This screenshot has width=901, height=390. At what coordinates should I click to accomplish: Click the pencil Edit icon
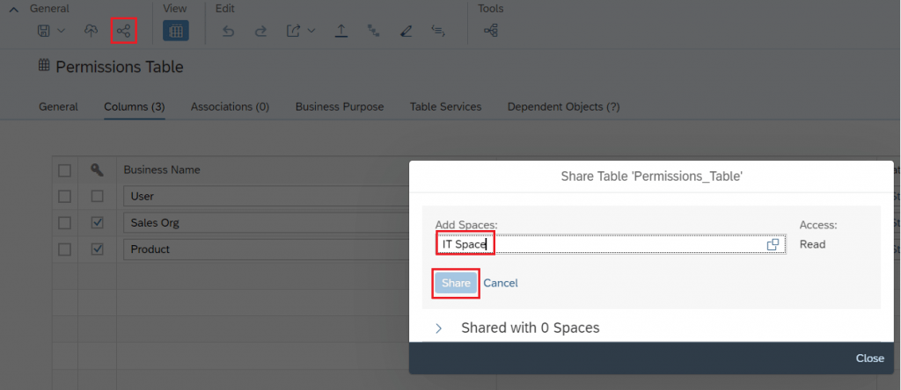pyautogui.click(x=407, y=32)
